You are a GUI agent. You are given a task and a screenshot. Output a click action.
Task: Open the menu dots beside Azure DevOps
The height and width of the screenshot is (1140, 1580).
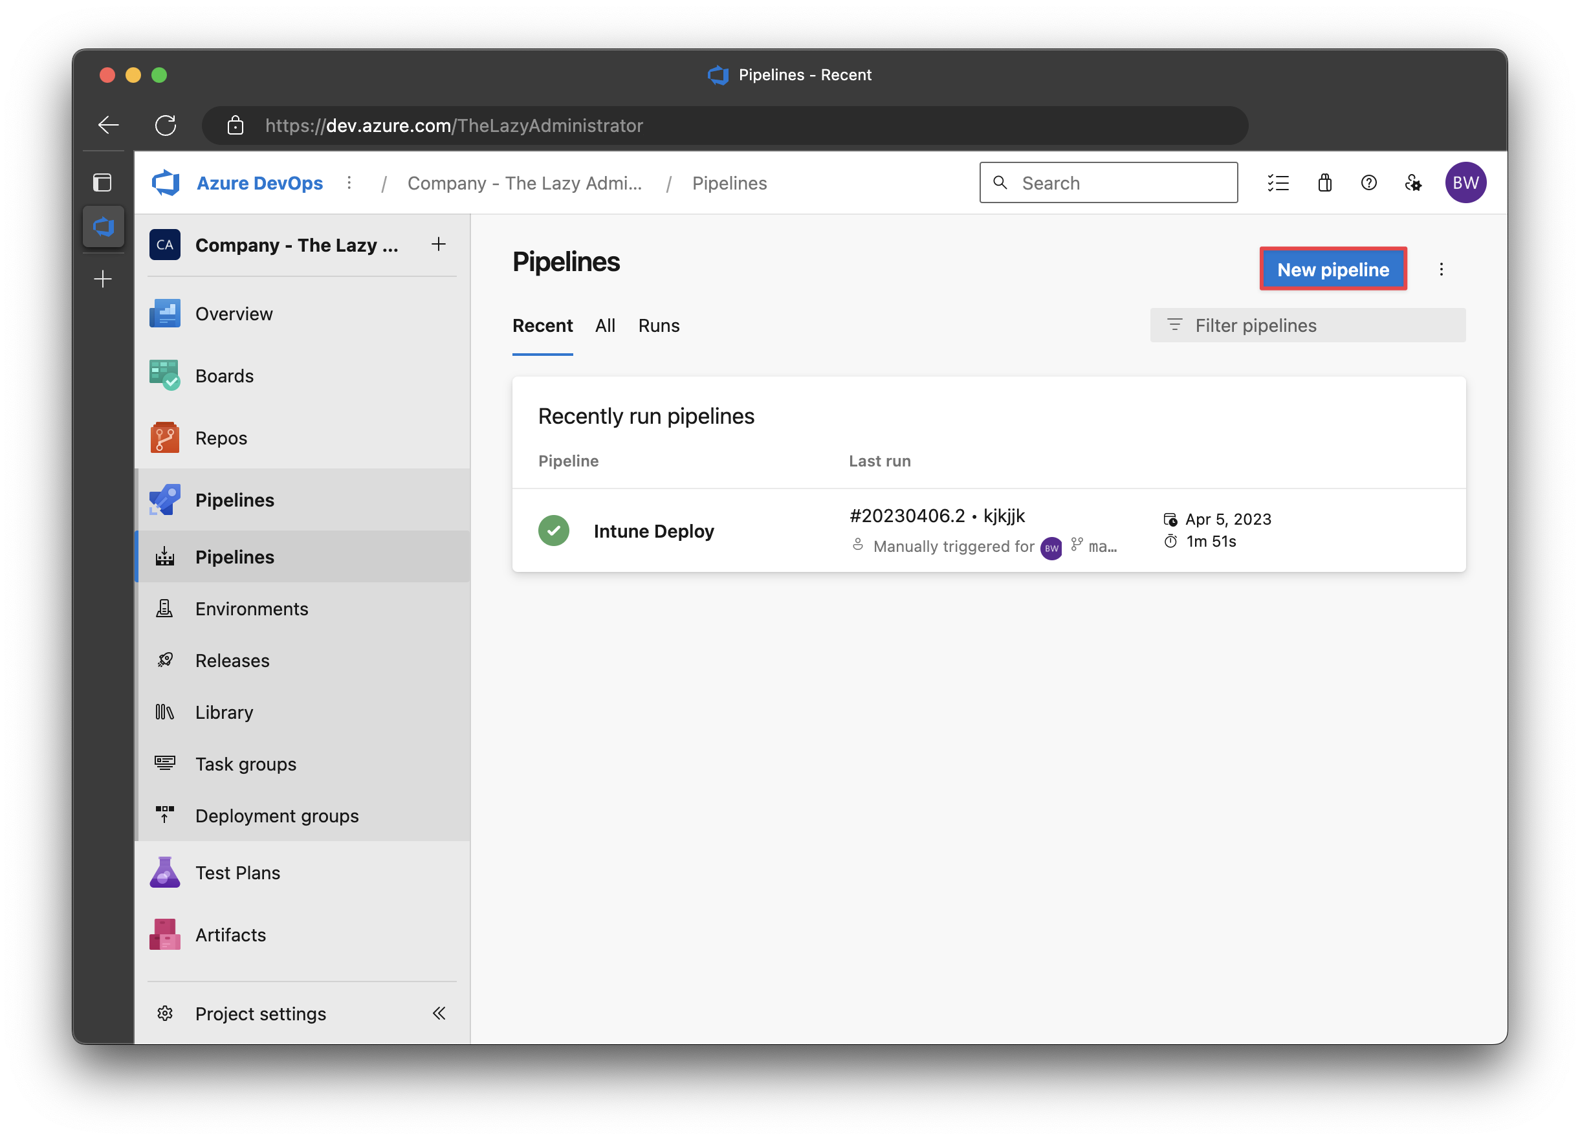(349, 182)
